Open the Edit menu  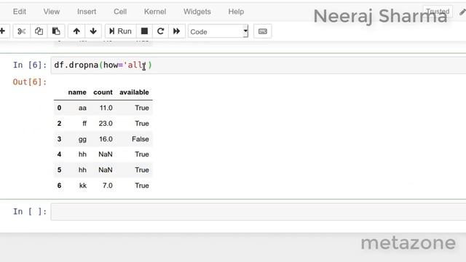point(20,12)
